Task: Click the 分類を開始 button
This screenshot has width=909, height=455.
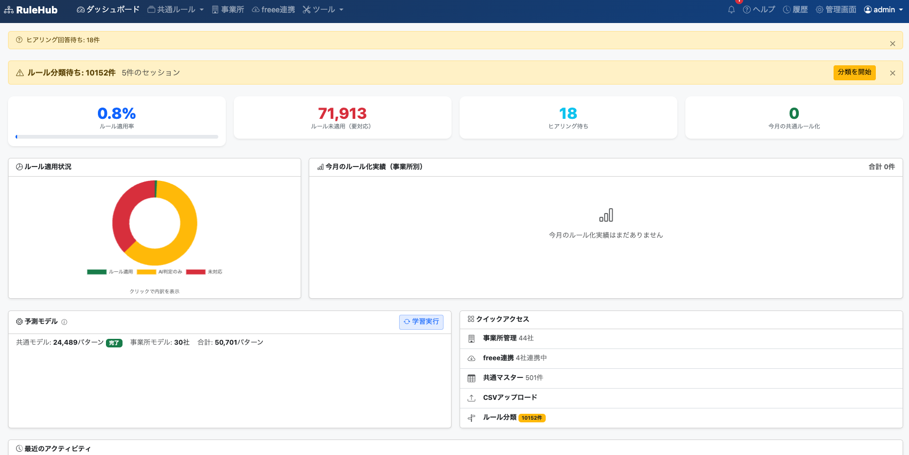Action: tap(854, 72)
